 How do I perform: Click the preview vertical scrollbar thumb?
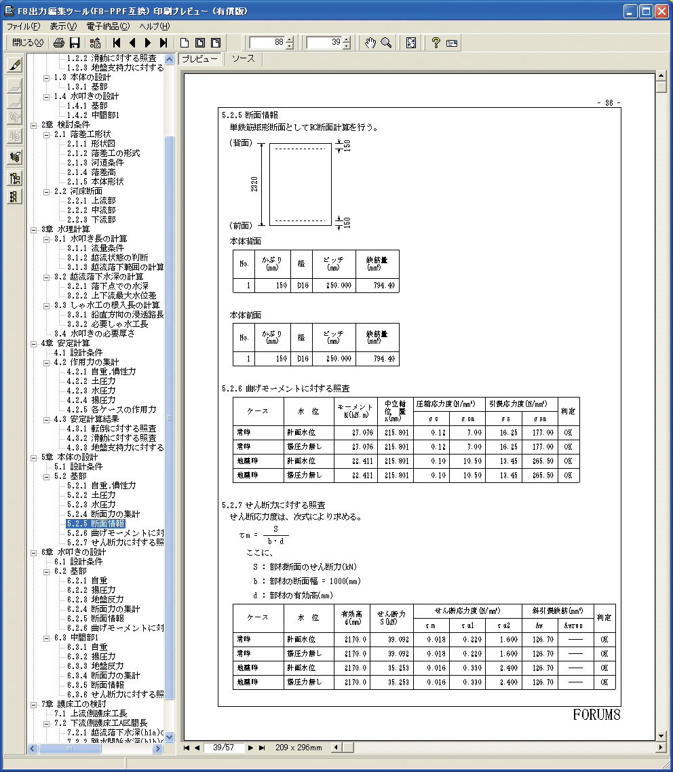(661, 87)
